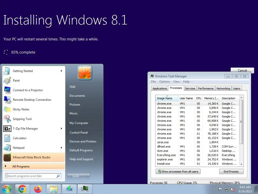Launch the Snipping Tool
The width and height of the screenshot is (258, 194).
34,119
